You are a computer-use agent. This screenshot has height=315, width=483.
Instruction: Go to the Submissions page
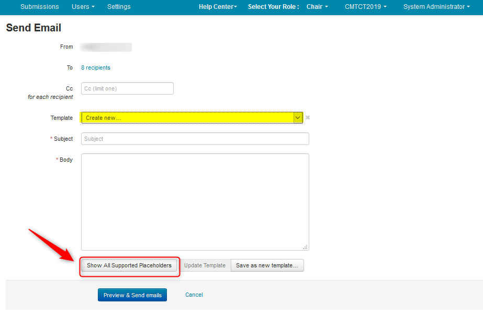pos(40,7)
